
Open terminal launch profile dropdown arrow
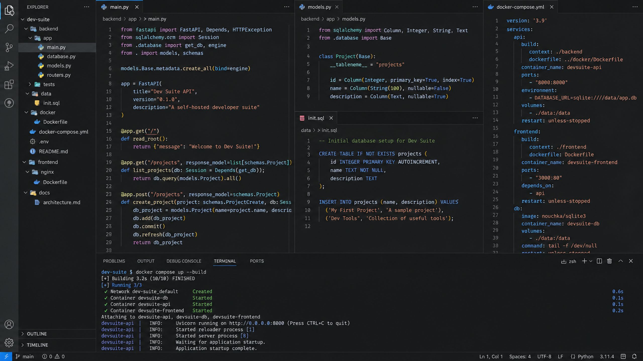coord(591,261)
